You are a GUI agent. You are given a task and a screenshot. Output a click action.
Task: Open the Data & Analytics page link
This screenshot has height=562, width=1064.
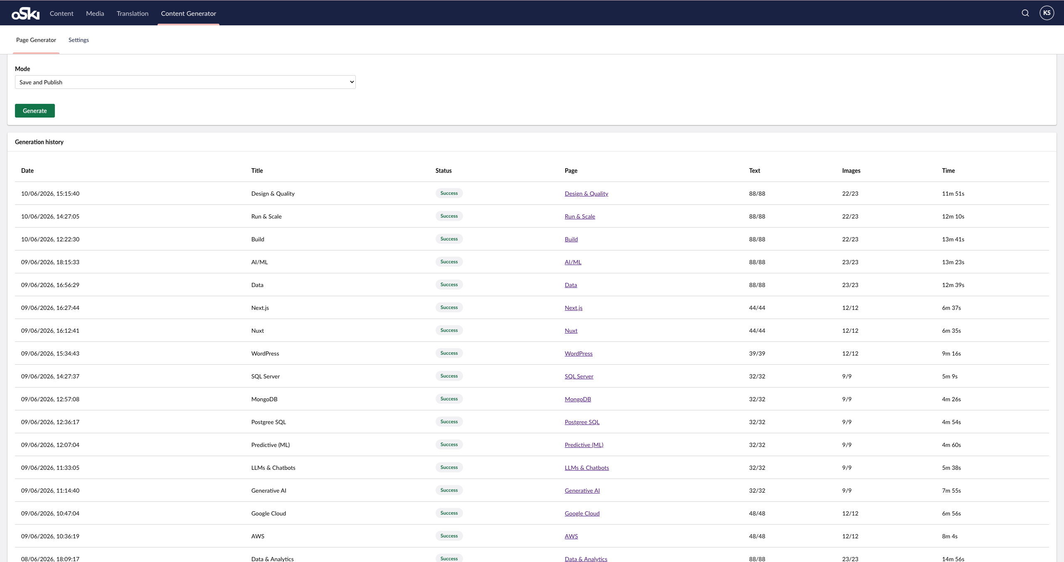586,559
